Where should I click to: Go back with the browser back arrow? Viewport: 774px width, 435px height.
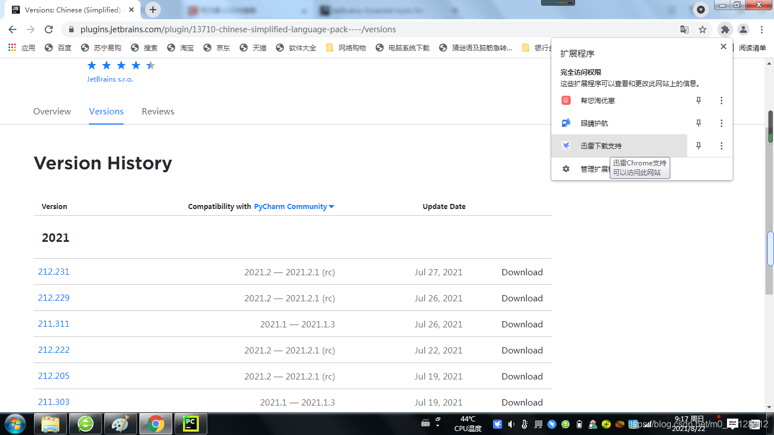12,29
